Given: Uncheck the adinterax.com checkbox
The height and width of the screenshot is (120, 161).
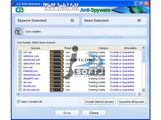Looking at the screenshot, I should click(20, 56).
